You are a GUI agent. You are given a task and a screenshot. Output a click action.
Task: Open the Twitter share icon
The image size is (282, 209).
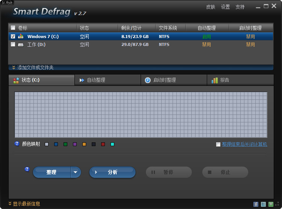coord(263,204)
